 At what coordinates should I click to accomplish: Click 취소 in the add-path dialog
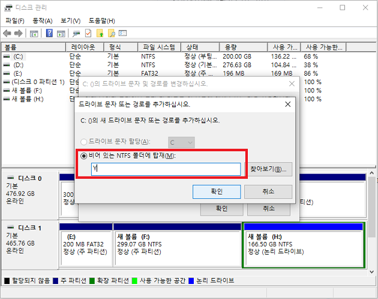pyautogui.click(x=268, y=192)
